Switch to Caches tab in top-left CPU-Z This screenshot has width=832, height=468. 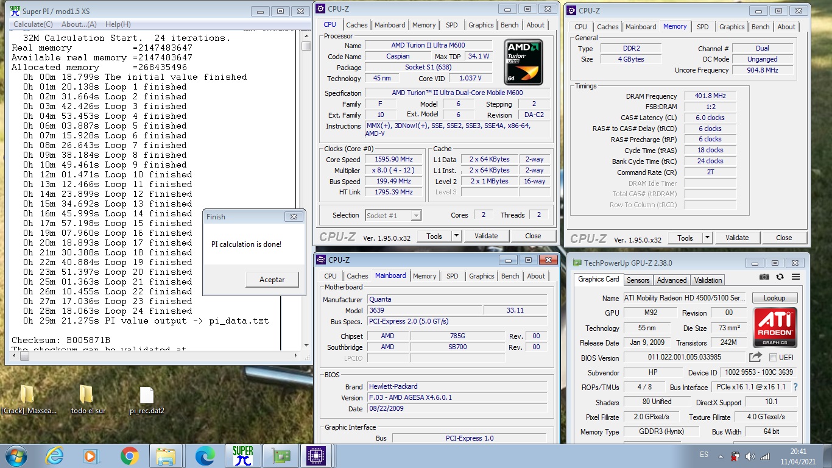click(356, 25)
